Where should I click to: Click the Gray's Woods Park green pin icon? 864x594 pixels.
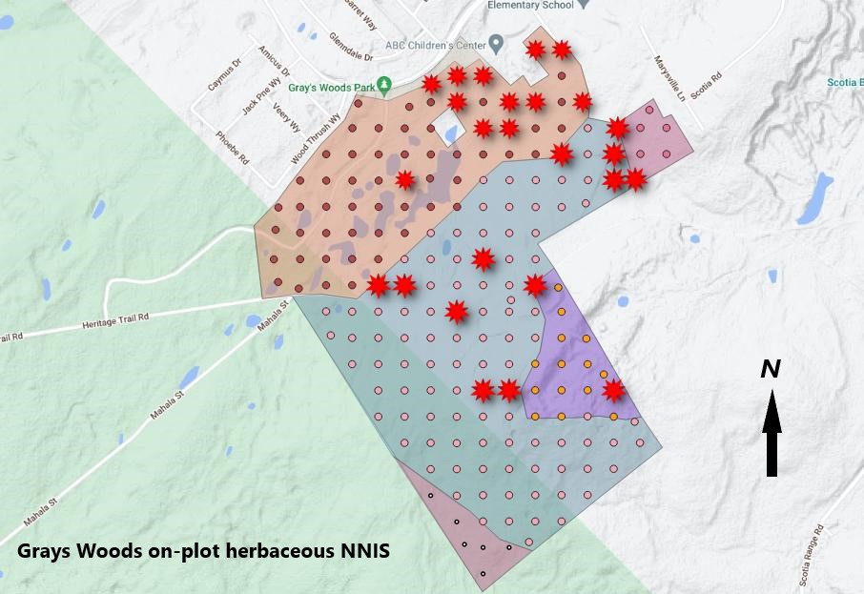(x=383, y=84)
